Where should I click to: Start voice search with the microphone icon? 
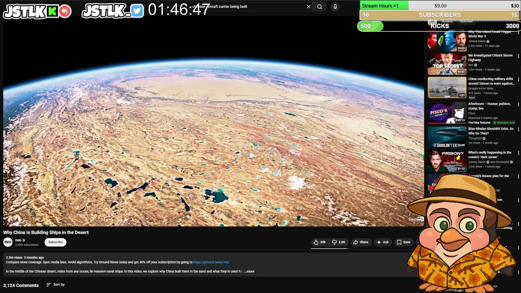(x=335, y=7)
